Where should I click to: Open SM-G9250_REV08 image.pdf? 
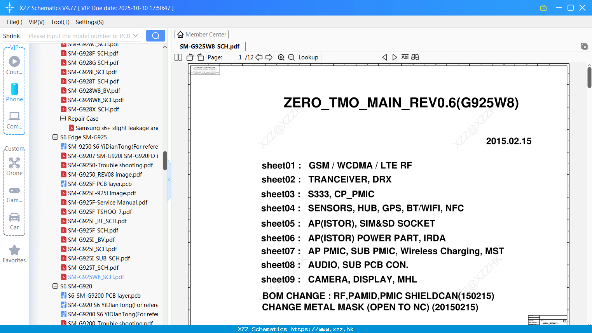coord(105,174)
